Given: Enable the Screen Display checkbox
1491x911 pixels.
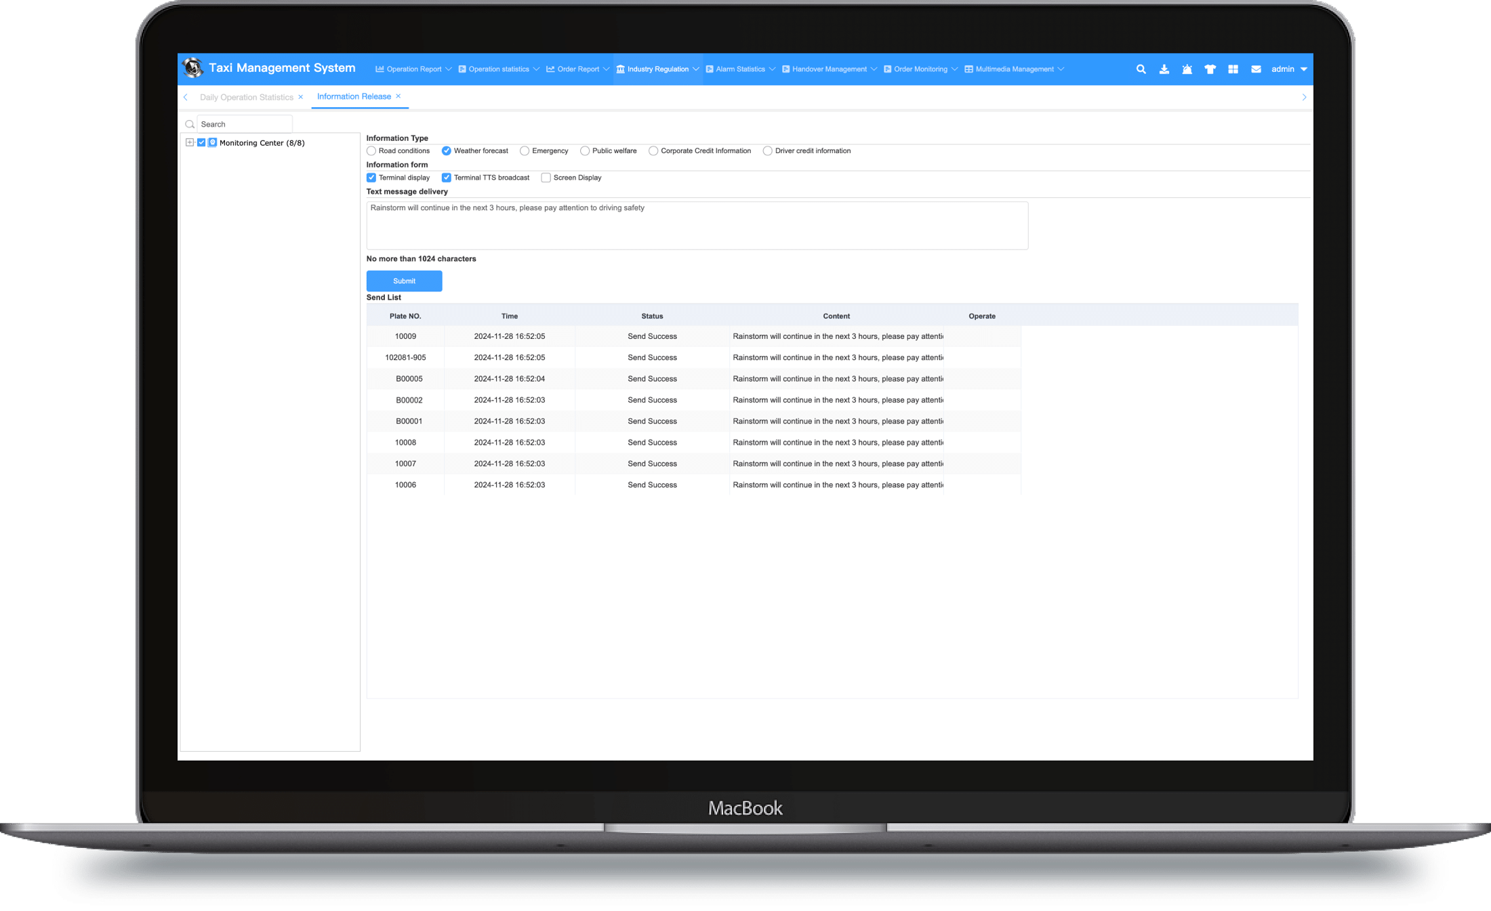Looking at the screenshot, I should click(x=546, y=178).
